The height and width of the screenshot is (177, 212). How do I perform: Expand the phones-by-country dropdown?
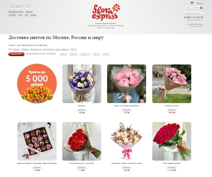tap(193, 13)
